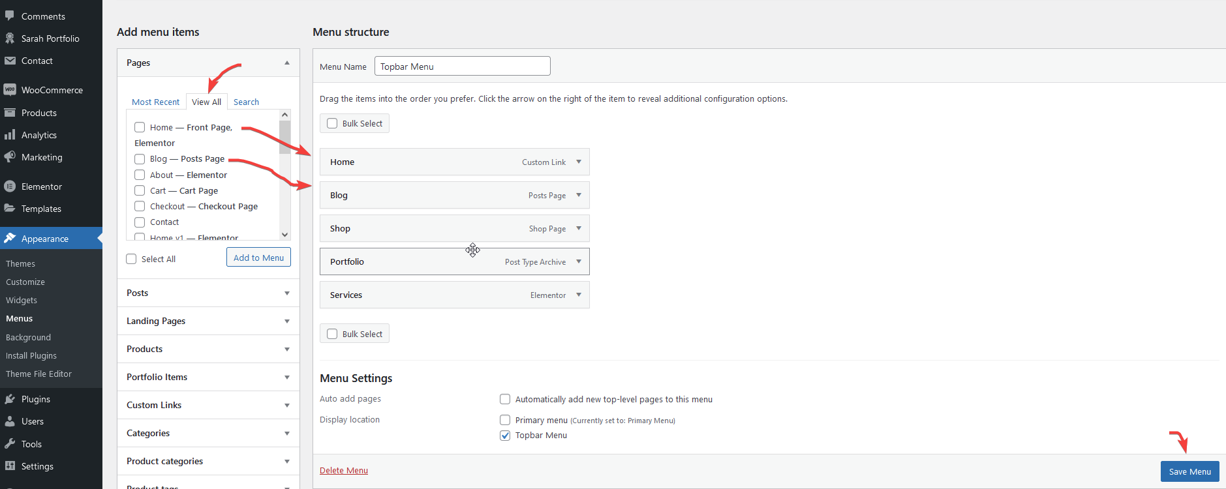
Task: Click the Products archive icon
Action: (10, 113)
